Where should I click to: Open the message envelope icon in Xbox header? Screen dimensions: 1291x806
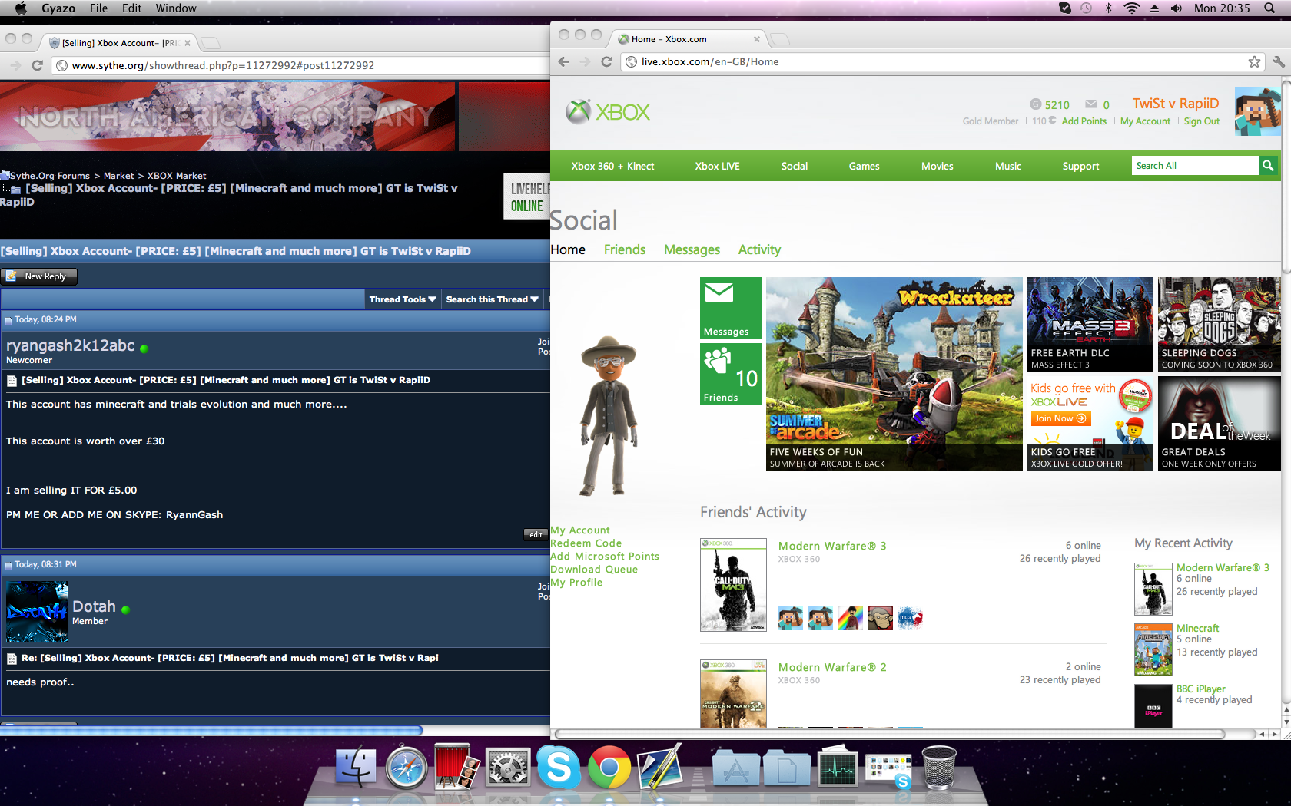1090,104
